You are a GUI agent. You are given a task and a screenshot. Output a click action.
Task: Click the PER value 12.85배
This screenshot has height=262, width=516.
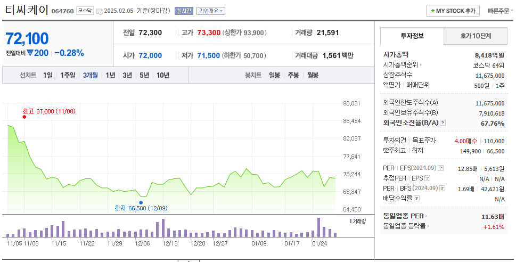(x=468, y=169)
